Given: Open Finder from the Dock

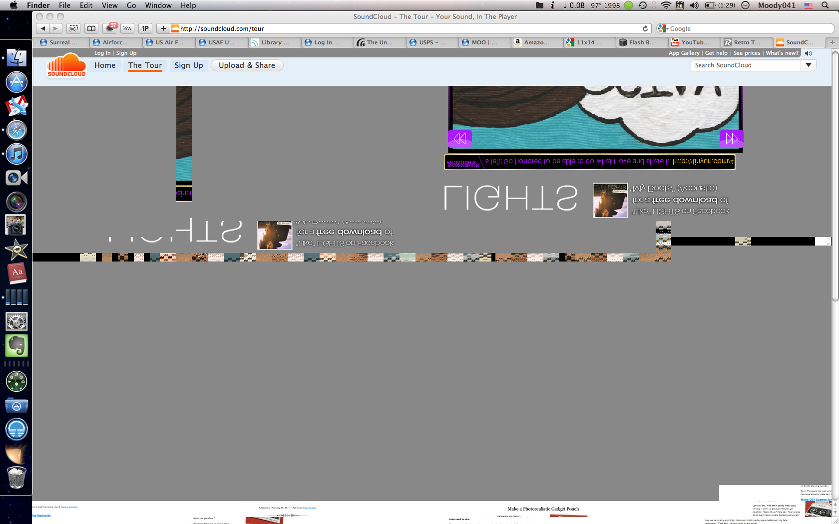Looking at the screenshot, I should click(16, 58).
